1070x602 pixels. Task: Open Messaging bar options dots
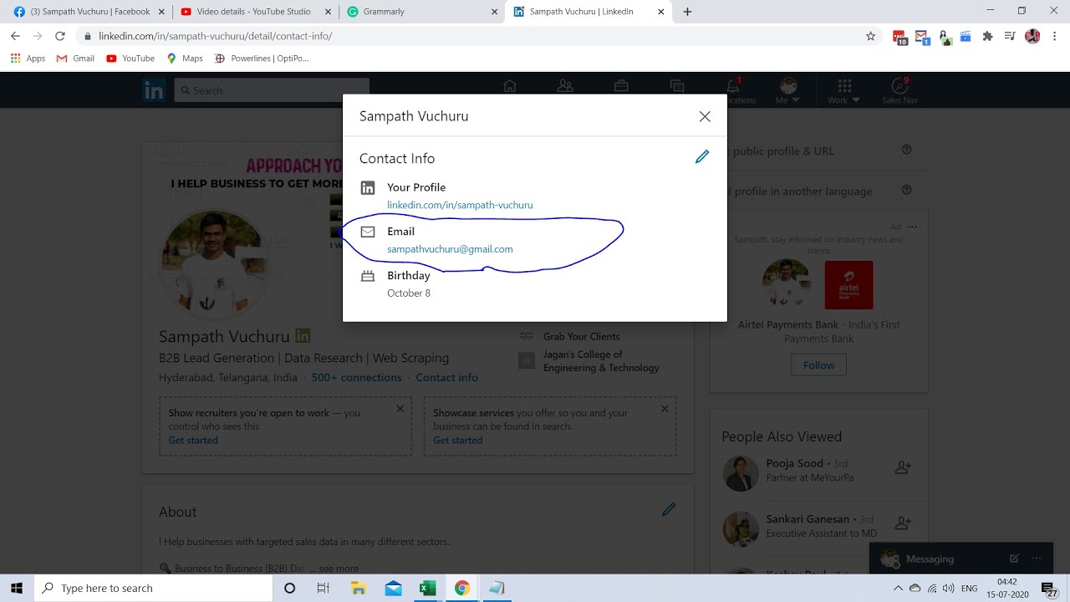(x=1037, y=559)
